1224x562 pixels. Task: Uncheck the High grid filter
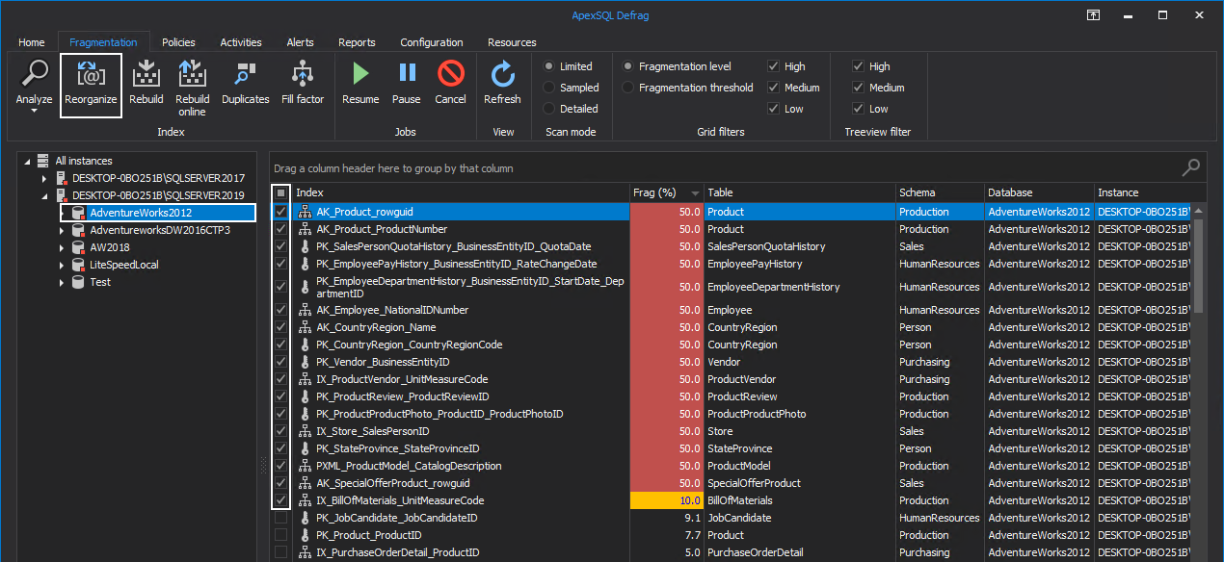(x=773, y=66)
